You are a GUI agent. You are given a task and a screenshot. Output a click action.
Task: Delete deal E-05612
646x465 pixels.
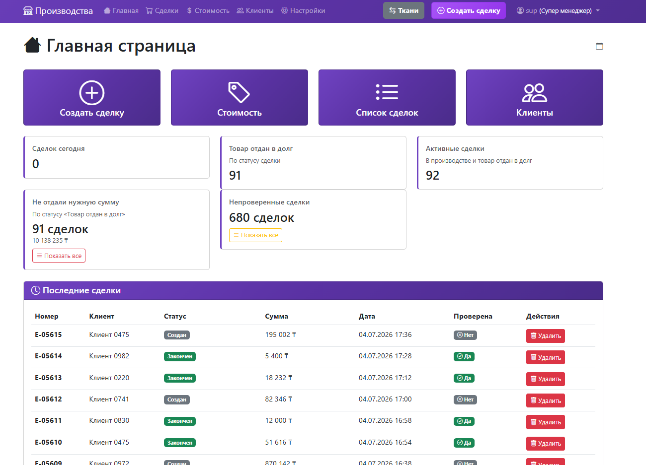click(x=546, y=400)
